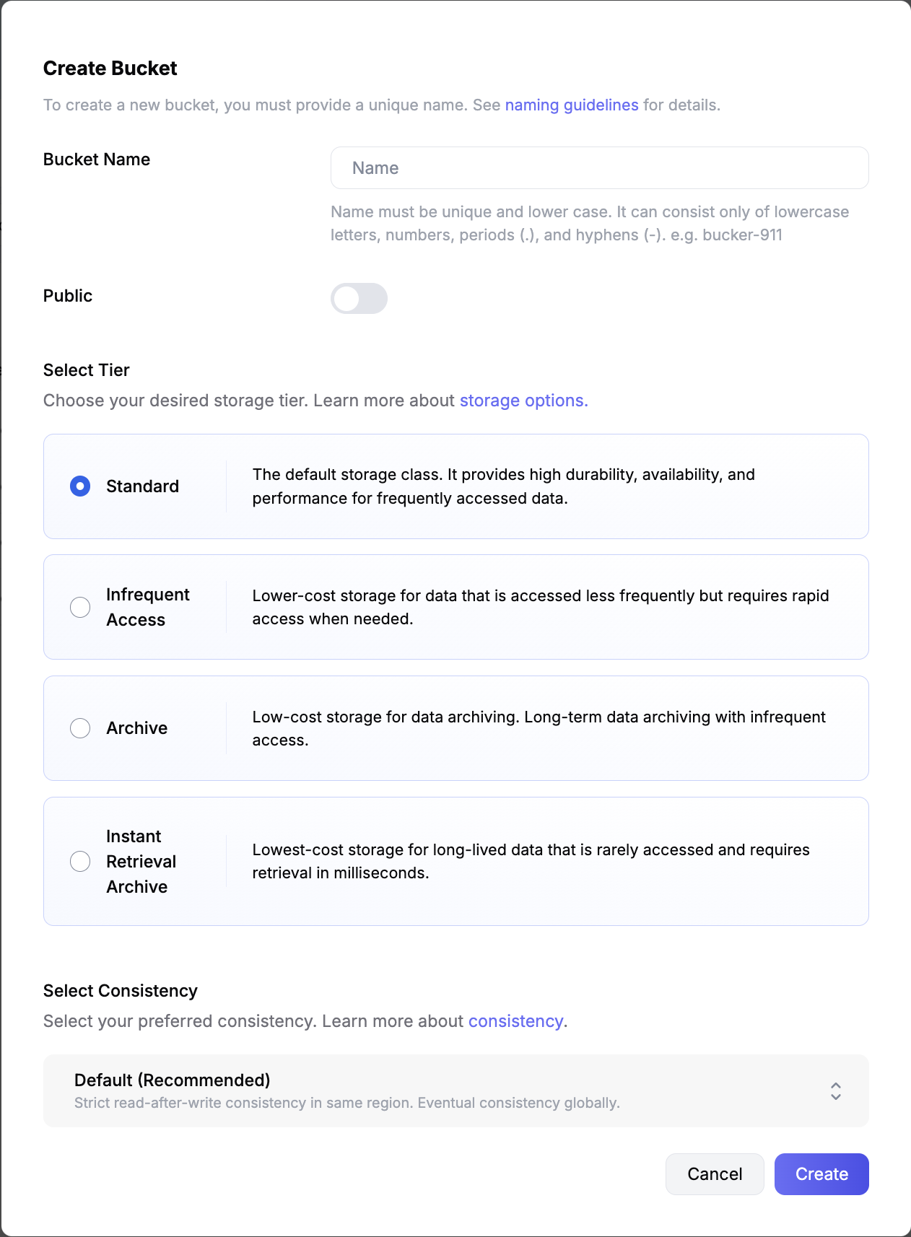Choose the Infrequent Access radio button
The width and height of the screenshot is (911, 1237).
(x=80, y=607)
